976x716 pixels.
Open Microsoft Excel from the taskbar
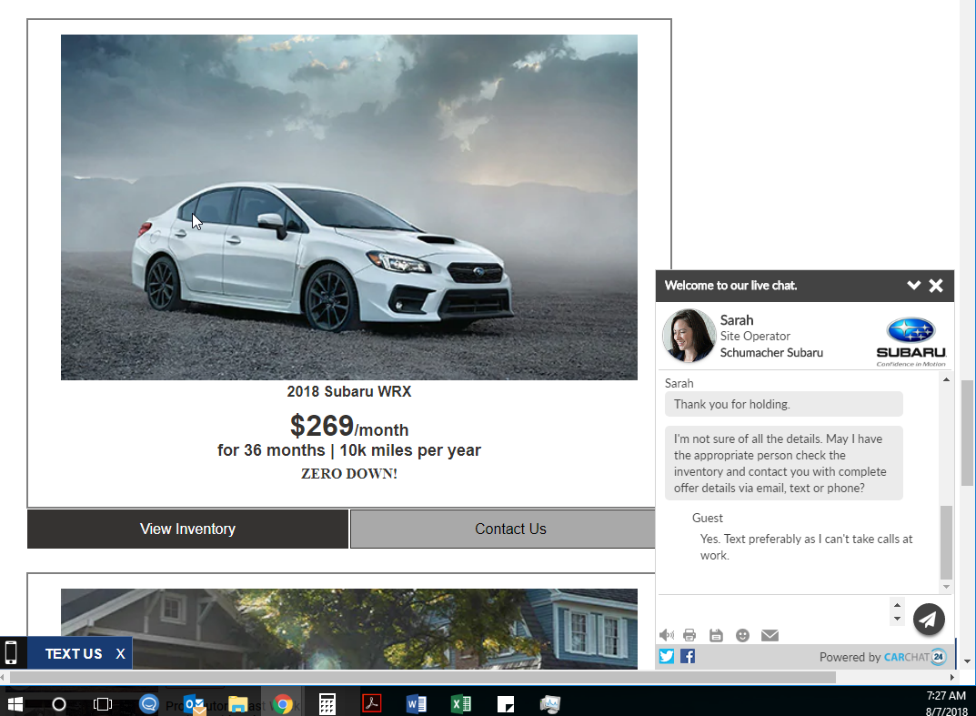461,704
